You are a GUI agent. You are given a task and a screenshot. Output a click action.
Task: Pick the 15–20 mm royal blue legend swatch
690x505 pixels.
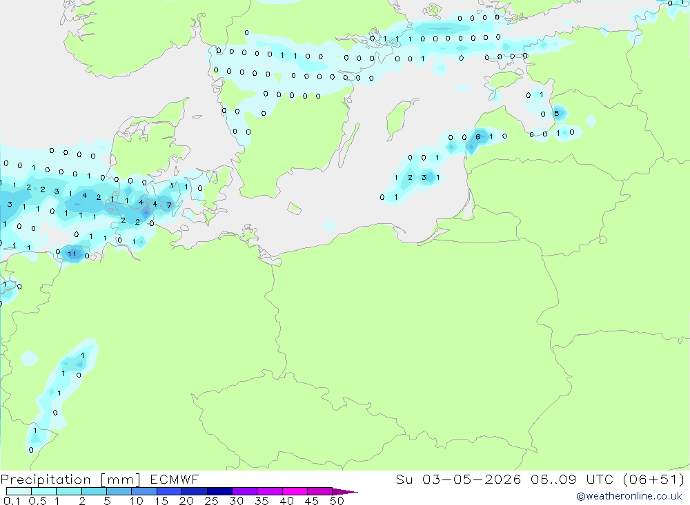pyautogui.click(x=170, y=491)
